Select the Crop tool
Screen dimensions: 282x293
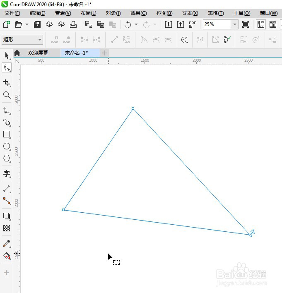(7, 83)
